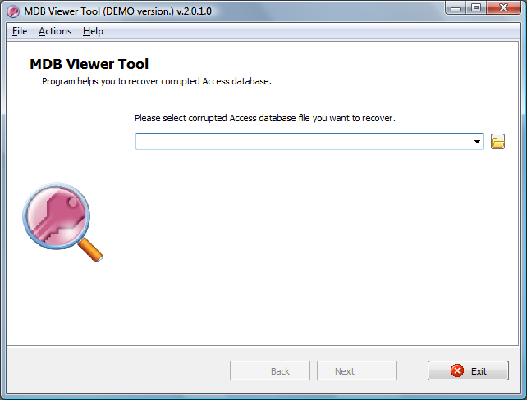The image size is (527, 400).
Task: Open the File menu
Action: [20, 31]
